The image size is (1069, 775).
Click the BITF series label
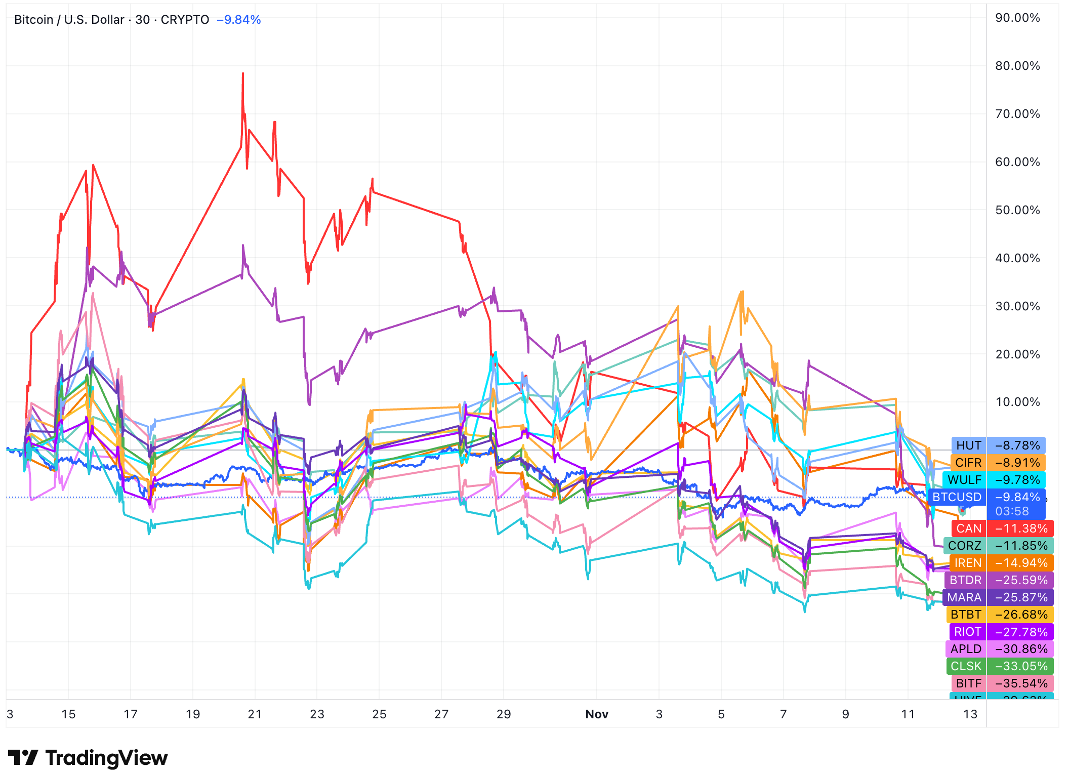pos(968,683)
